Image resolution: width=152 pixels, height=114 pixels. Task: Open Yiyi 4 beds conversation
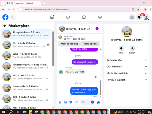click(x=26, y=45)
